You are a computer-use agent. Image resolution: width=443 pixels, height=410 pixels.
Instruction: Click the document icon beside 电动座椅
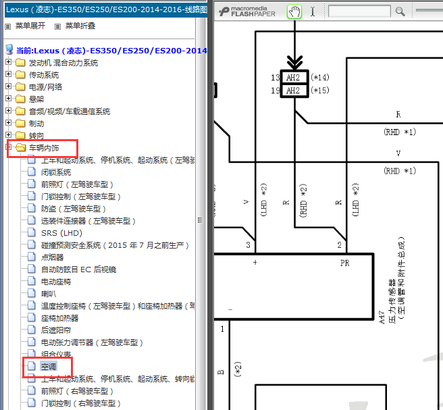(32, 281)
